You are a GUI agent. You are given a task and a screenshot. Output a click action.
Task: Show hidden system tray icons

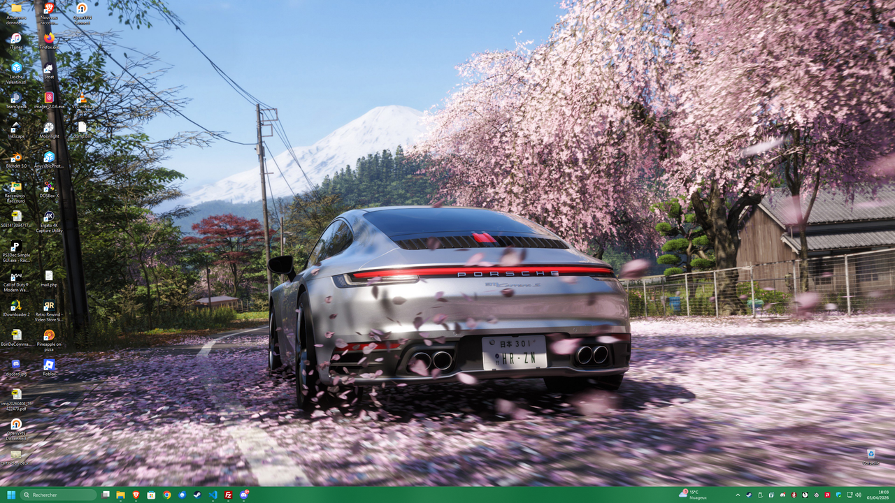(x=738, y=495)
